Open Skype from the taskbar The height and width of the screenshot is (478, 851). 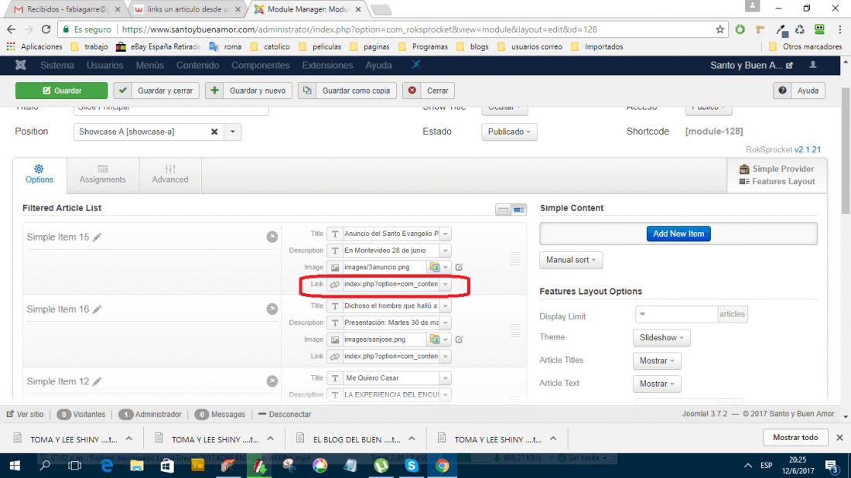click(x=412, y=466)
